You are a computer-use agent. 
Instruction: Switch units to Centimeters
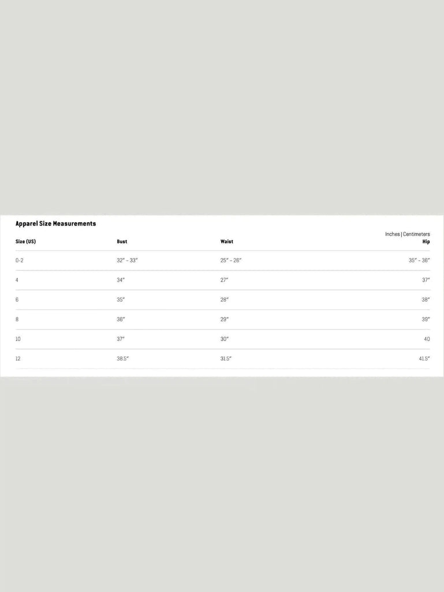(416, 234)
